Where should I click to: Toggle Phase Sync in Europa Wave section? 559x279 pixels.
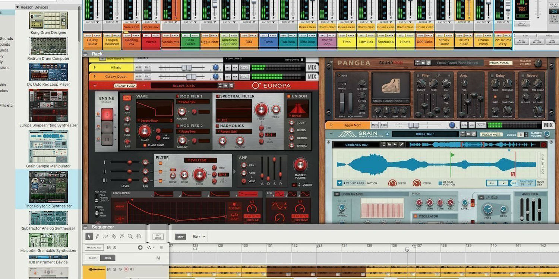point(145,145)
